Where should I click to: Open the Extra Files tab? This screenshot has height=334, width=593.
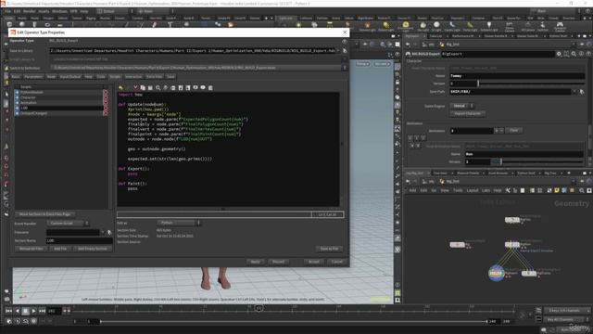pos(155,76)
